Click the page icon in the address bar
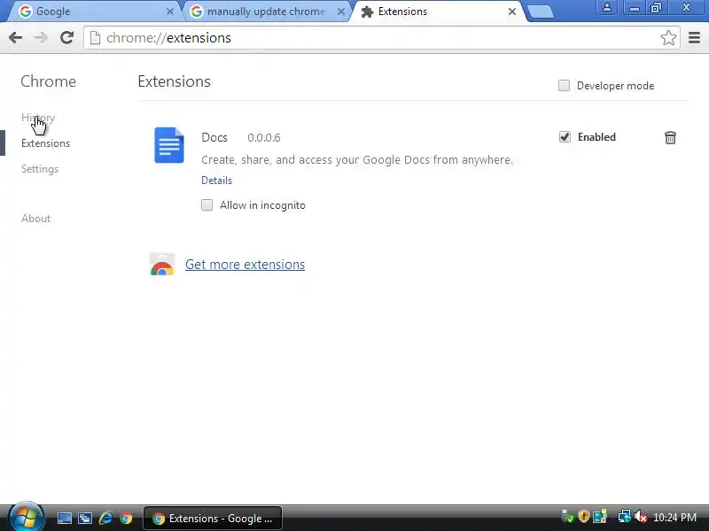Image resolution: width=709 pixels, height=531 pixels. click(95, 38)
